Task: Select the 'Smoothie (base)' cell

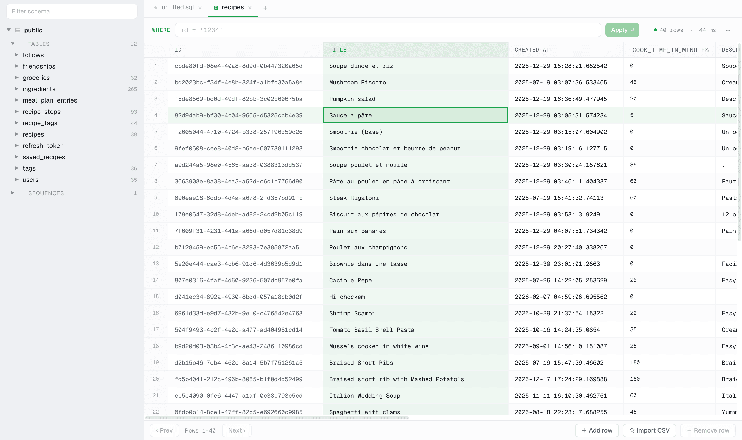Action: point(415,132)
